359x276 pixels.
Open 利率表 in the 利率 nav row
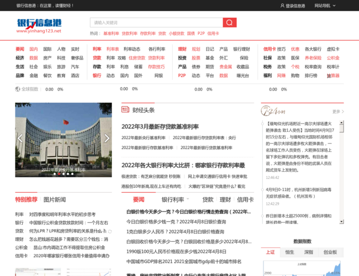coord(113,49)
